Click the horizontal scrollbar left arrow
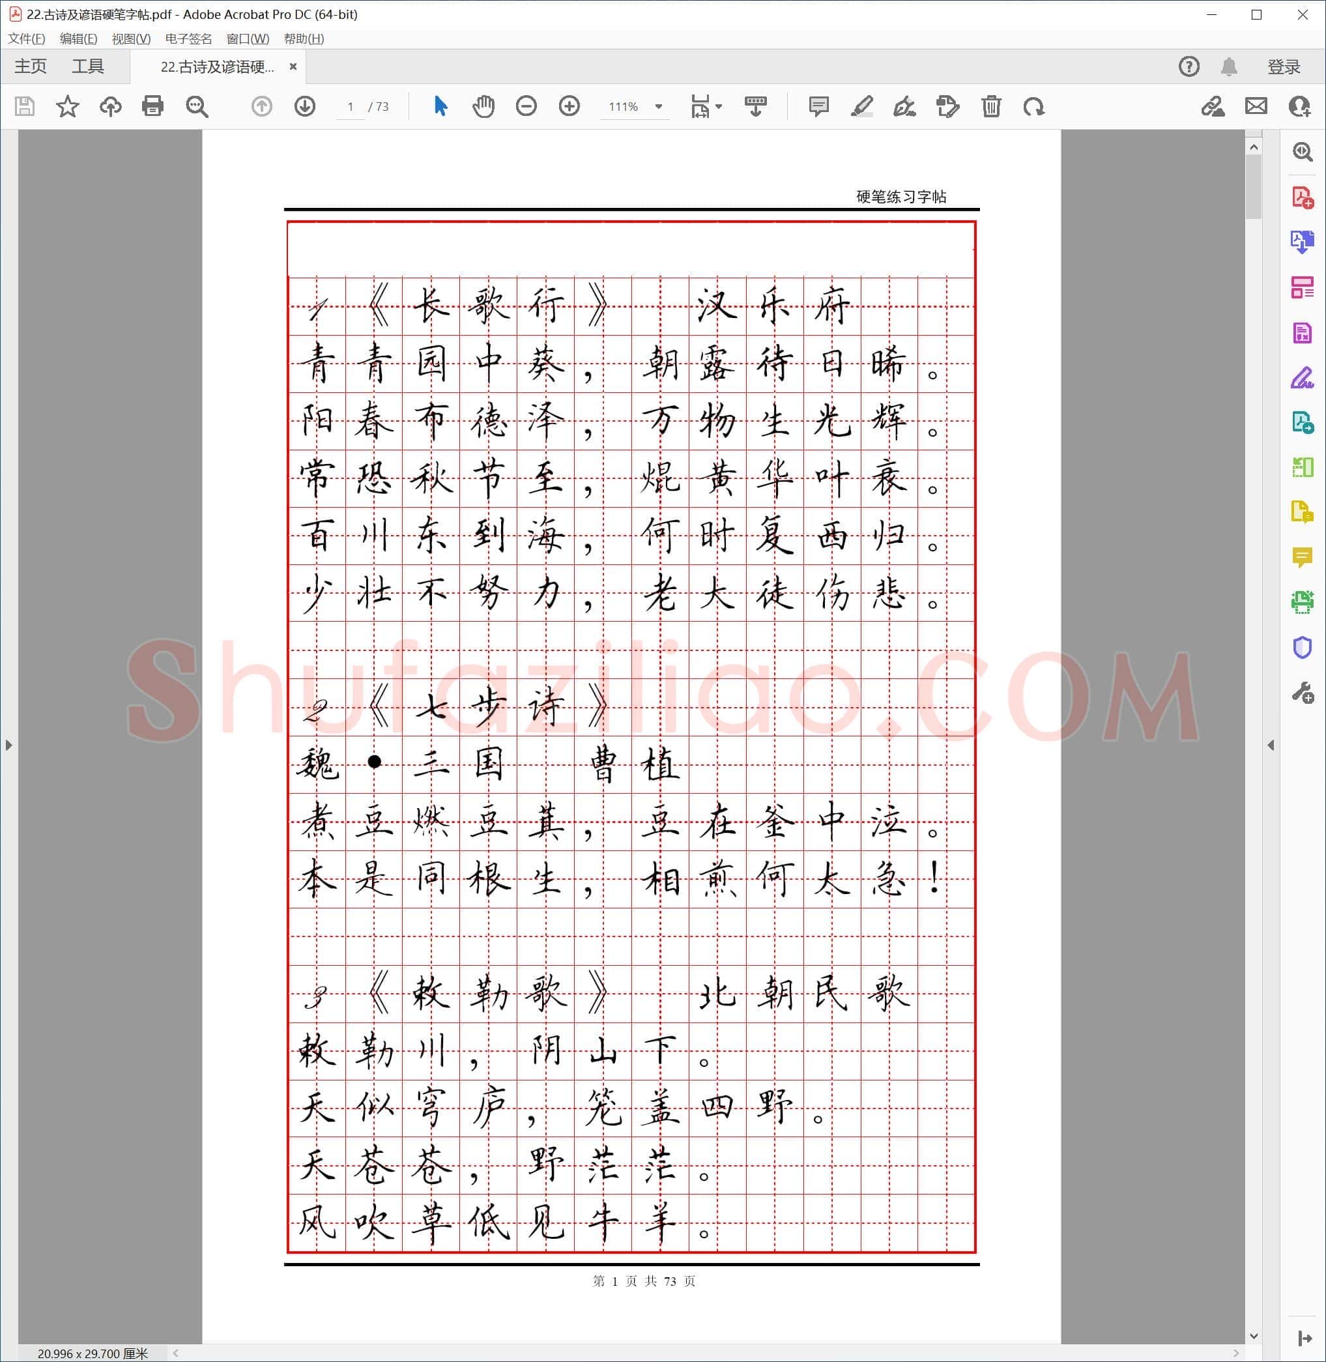The height and width of the screenshot is (1362, 1326). [x=176, y=1353]
